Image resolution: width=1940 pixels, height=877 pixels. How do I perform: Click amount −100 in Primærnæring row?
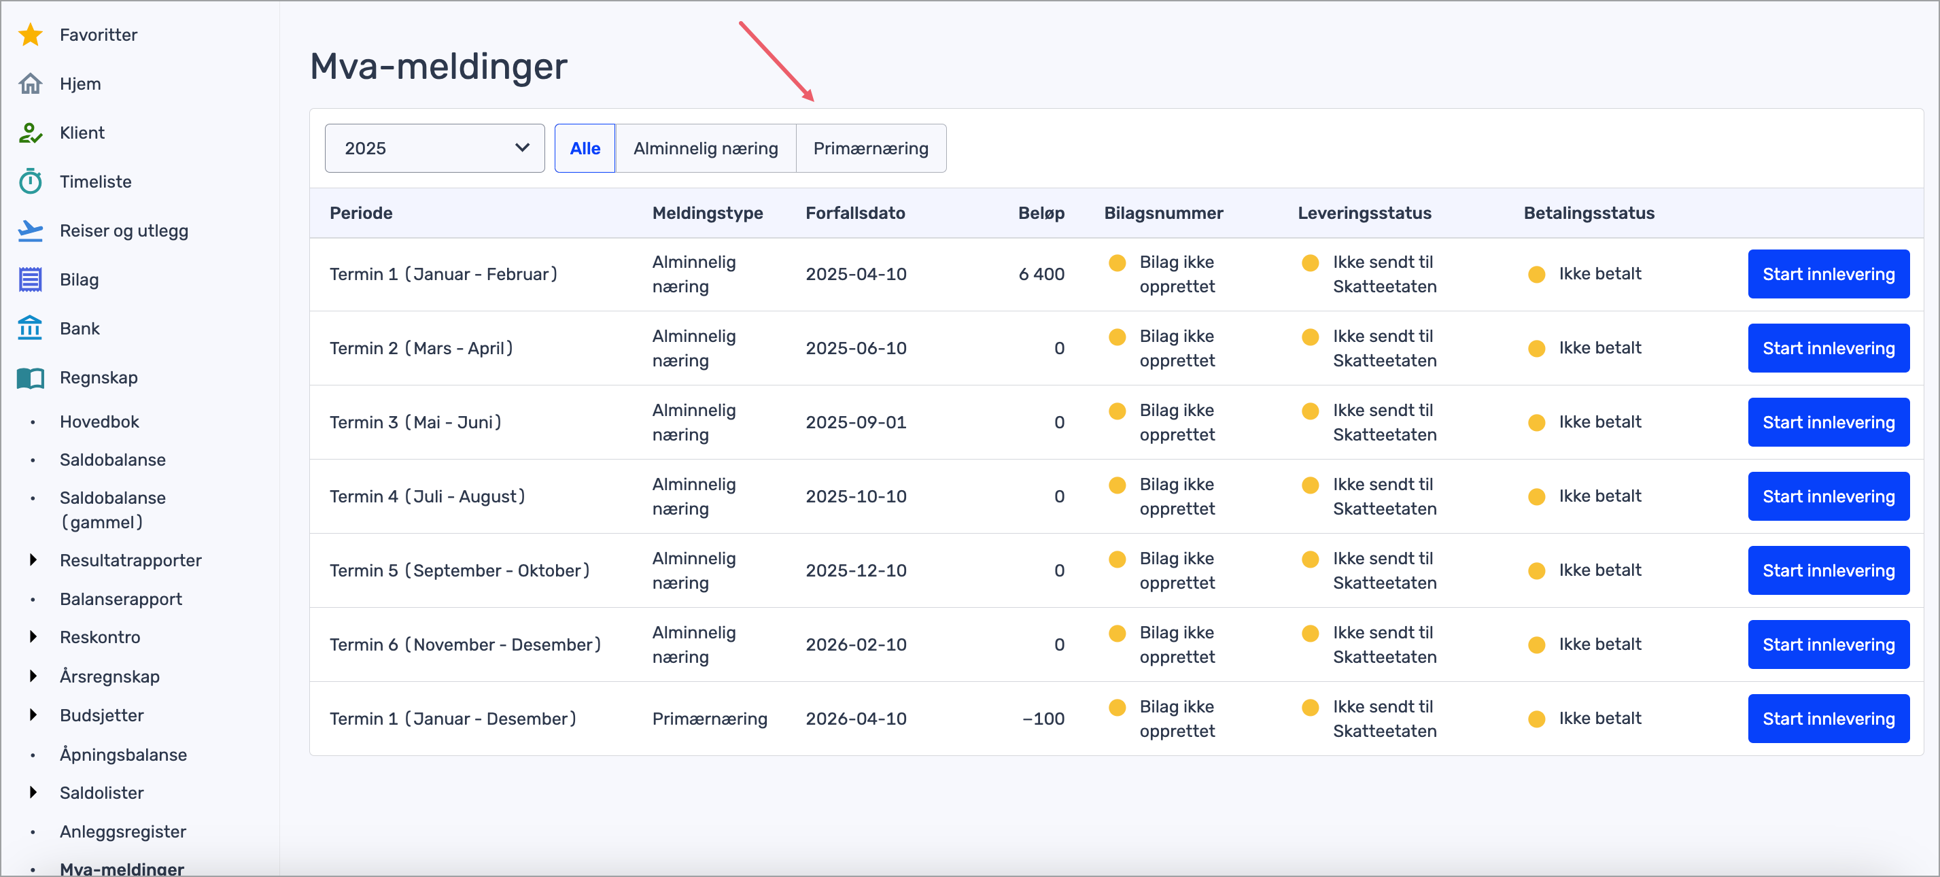1043,719
